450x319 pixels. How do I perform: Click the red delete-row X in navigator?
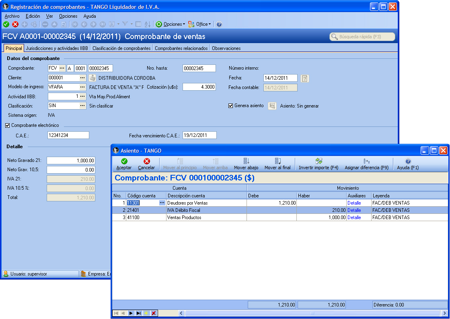(154, 313)
